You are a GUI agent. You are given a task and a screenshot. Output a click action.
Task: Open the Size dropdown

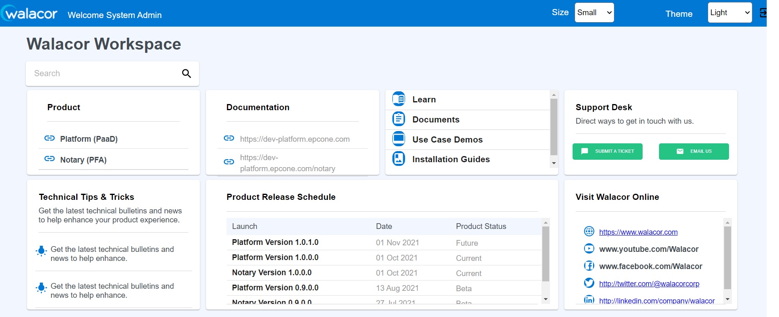tap(594, 13)
